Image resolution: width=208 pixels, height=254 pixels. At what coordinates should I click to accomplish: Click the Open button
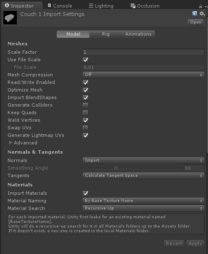coord(195,22)
